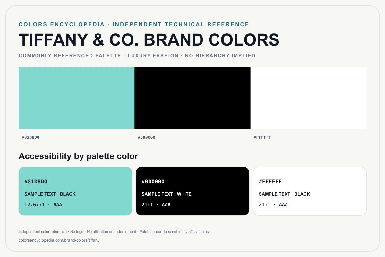Open the black #000000 accessibility card

(x=193, y=191)
